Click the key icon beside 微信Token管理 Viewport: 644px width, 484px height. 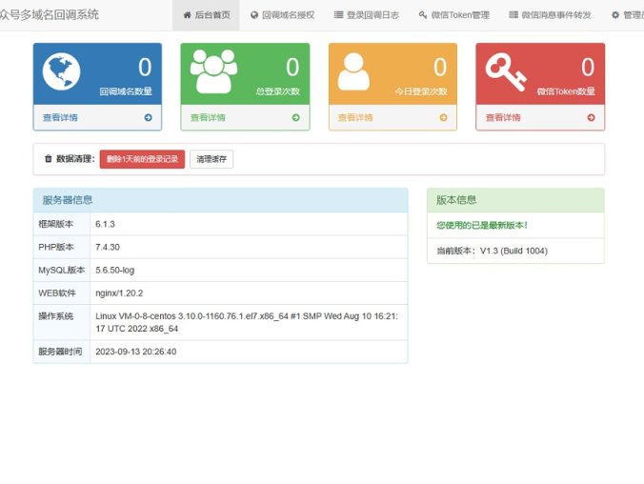click(x=423, y=15)
